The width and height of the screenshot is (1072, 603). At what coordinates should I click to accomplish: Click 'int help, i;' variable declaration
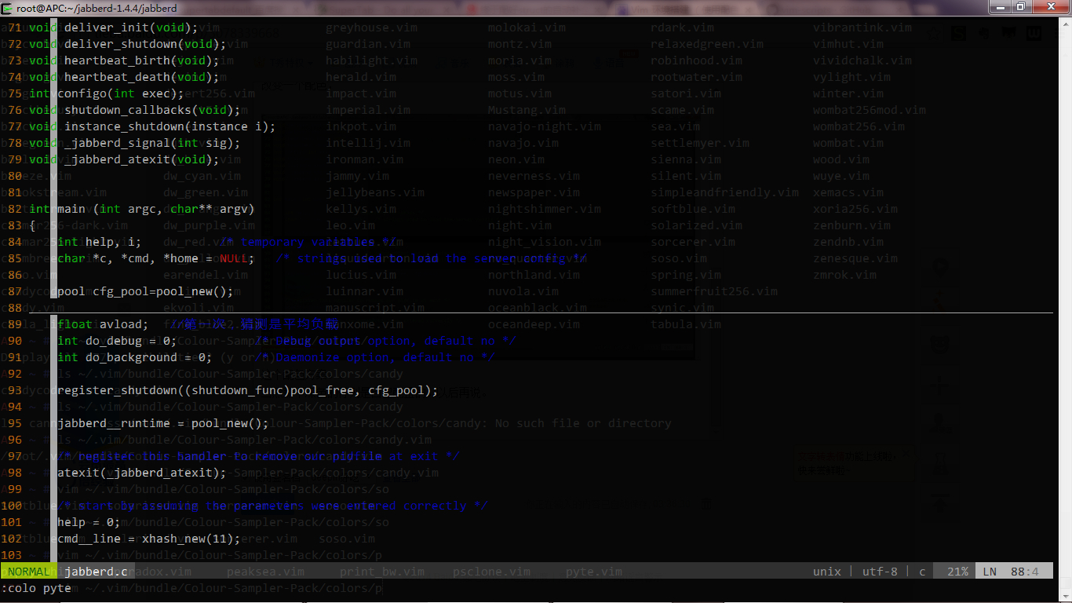pos(100,242)
